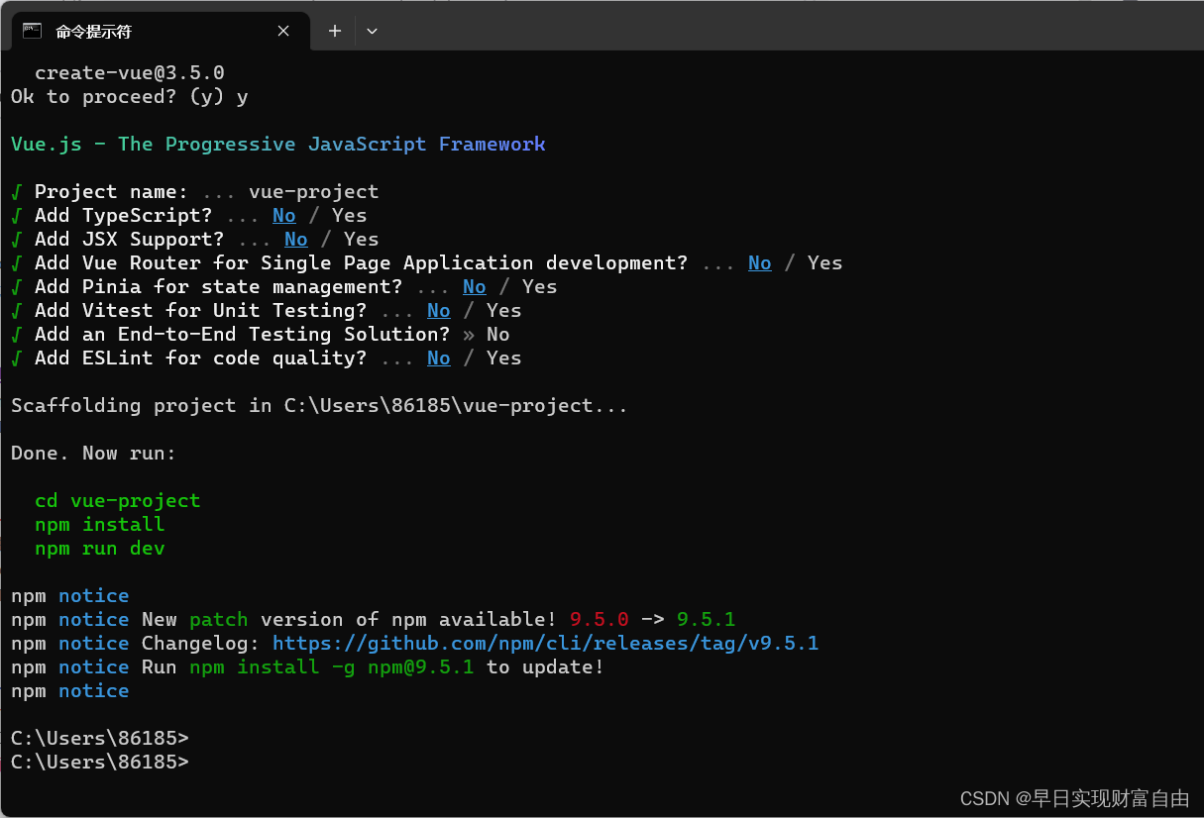Screen dimensions: 1204x818
Task: Click the last C:\Users\86185> prompt line
Action: pyautogui.click(x=100, y=762)
